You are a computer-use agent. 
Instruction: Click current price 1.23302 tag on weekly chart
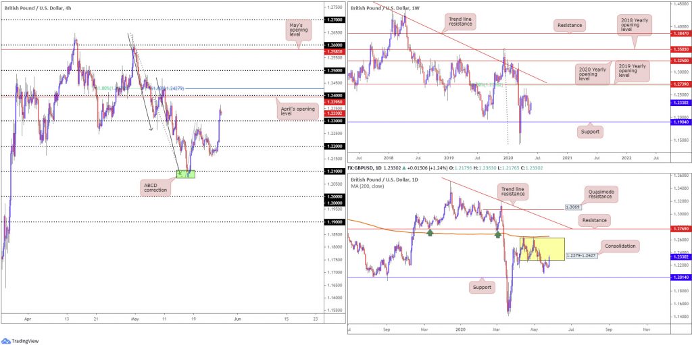pyautogui.click(x=680, y=103)
